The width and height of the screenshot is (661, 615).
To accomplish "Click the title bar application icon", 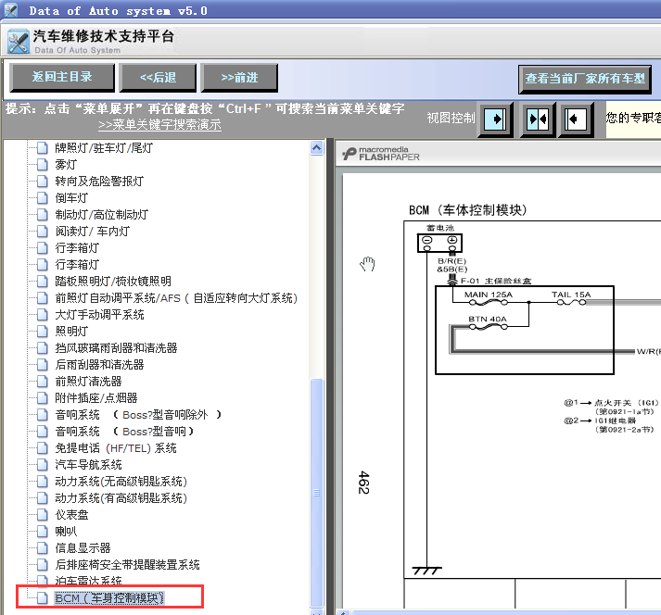I will [x=11, y=10].
